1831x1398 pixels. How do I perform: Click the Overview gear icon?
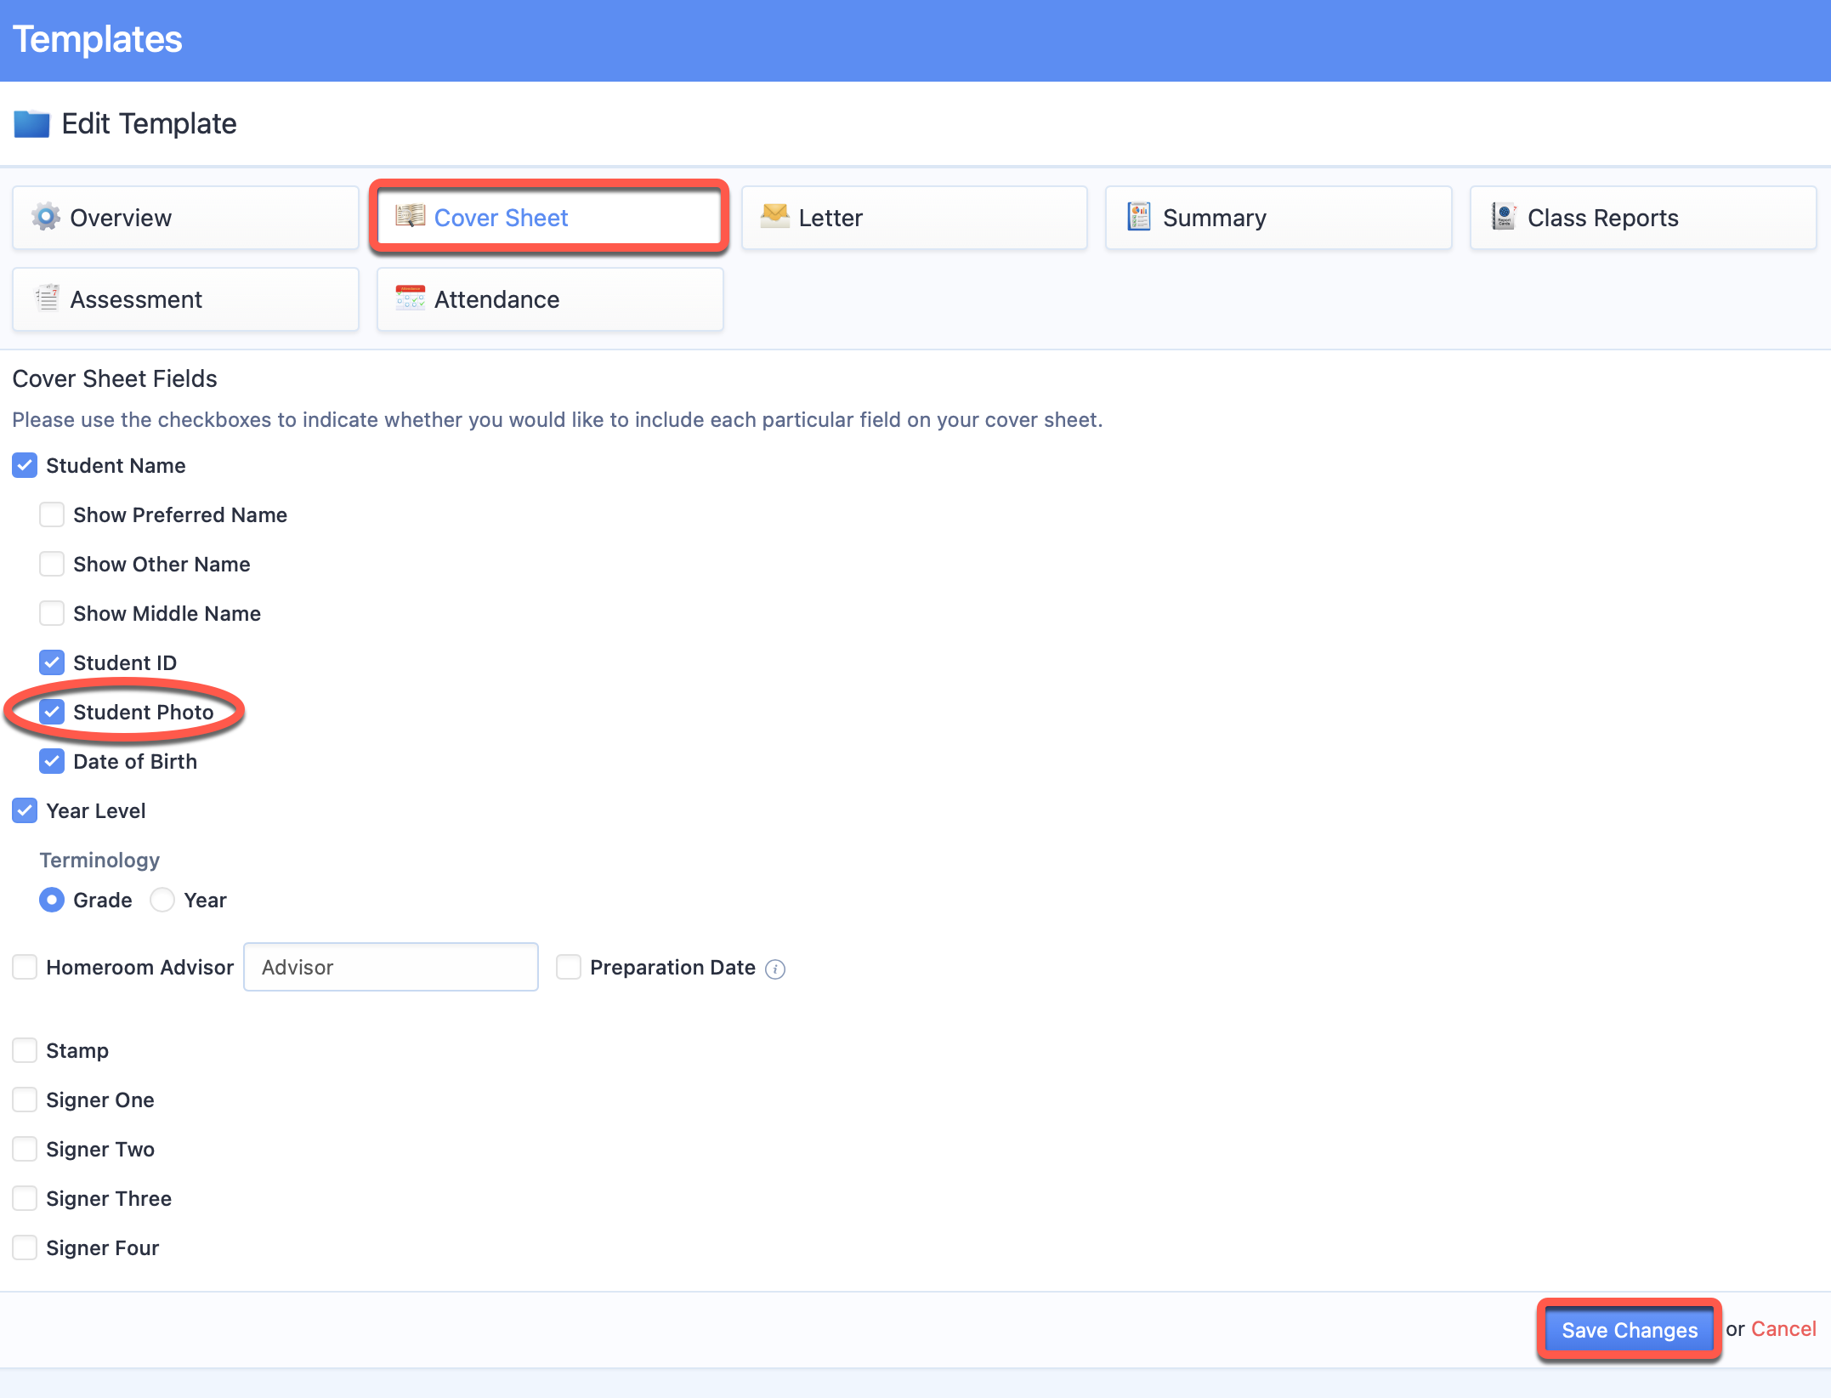[46, 217]
